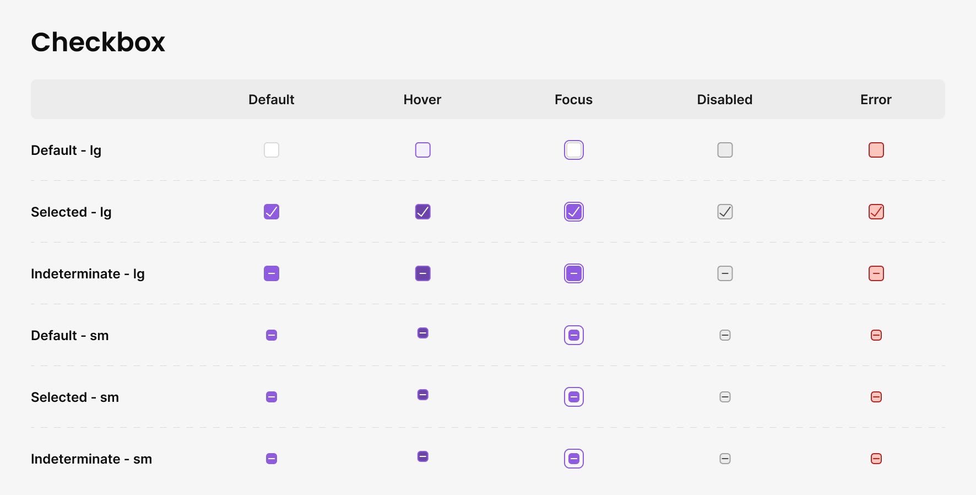976x495 pixels.
Task: Click the Default column header
Action: (272, 100)
